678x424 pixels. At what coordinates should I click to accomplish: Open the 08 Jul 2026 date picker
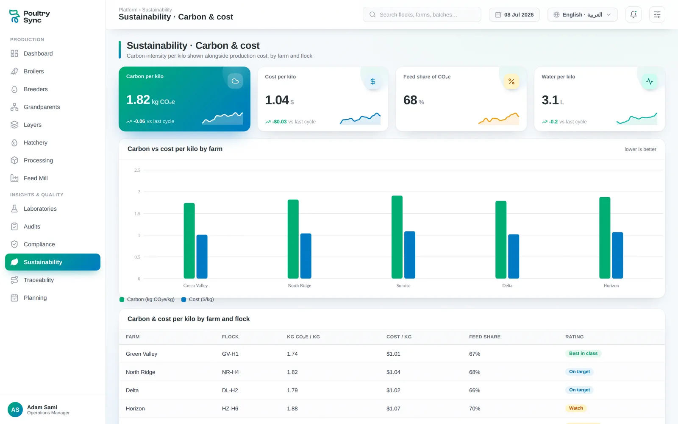click(514, 14)
